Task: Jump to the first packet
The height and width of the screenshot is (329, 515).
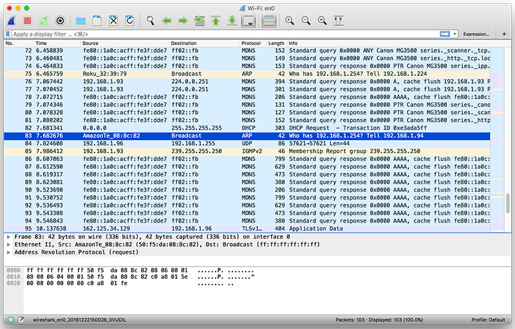Action: [x=216, y=21]
